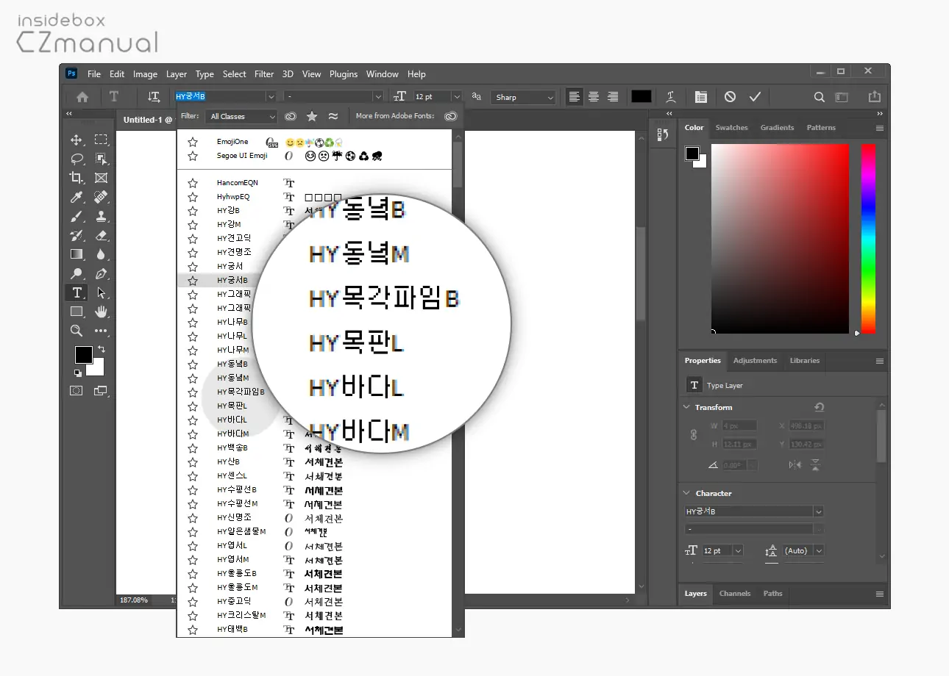Select the Move tool
949x676 pixels.
77,140
